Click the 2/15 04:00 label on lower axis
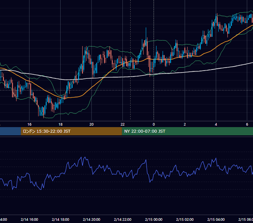The image size is (253, 223). point(216,219)
